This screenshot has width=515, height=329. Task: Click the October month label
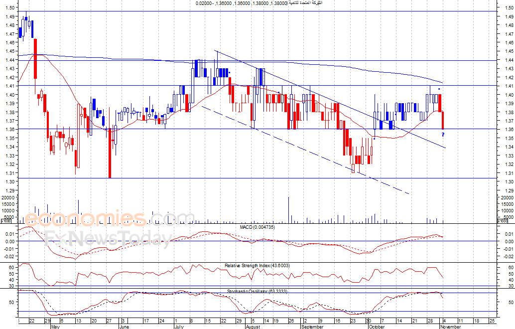(377, 327)
